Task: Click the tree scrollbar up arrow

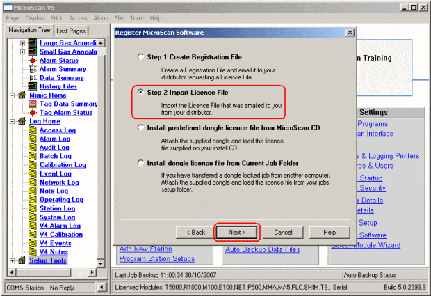Action: (x=101, y=43)
